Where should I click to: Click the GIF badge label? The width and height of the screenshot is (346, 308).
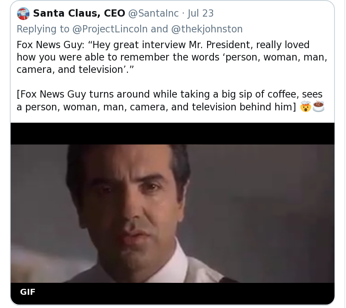tap(28, 292)
